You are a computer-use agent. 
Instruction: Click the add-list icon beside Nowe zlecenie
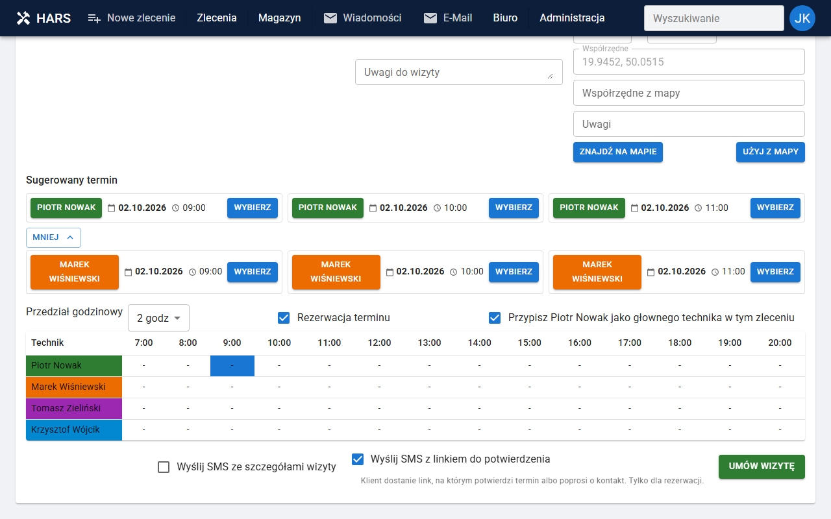point(94,18)
